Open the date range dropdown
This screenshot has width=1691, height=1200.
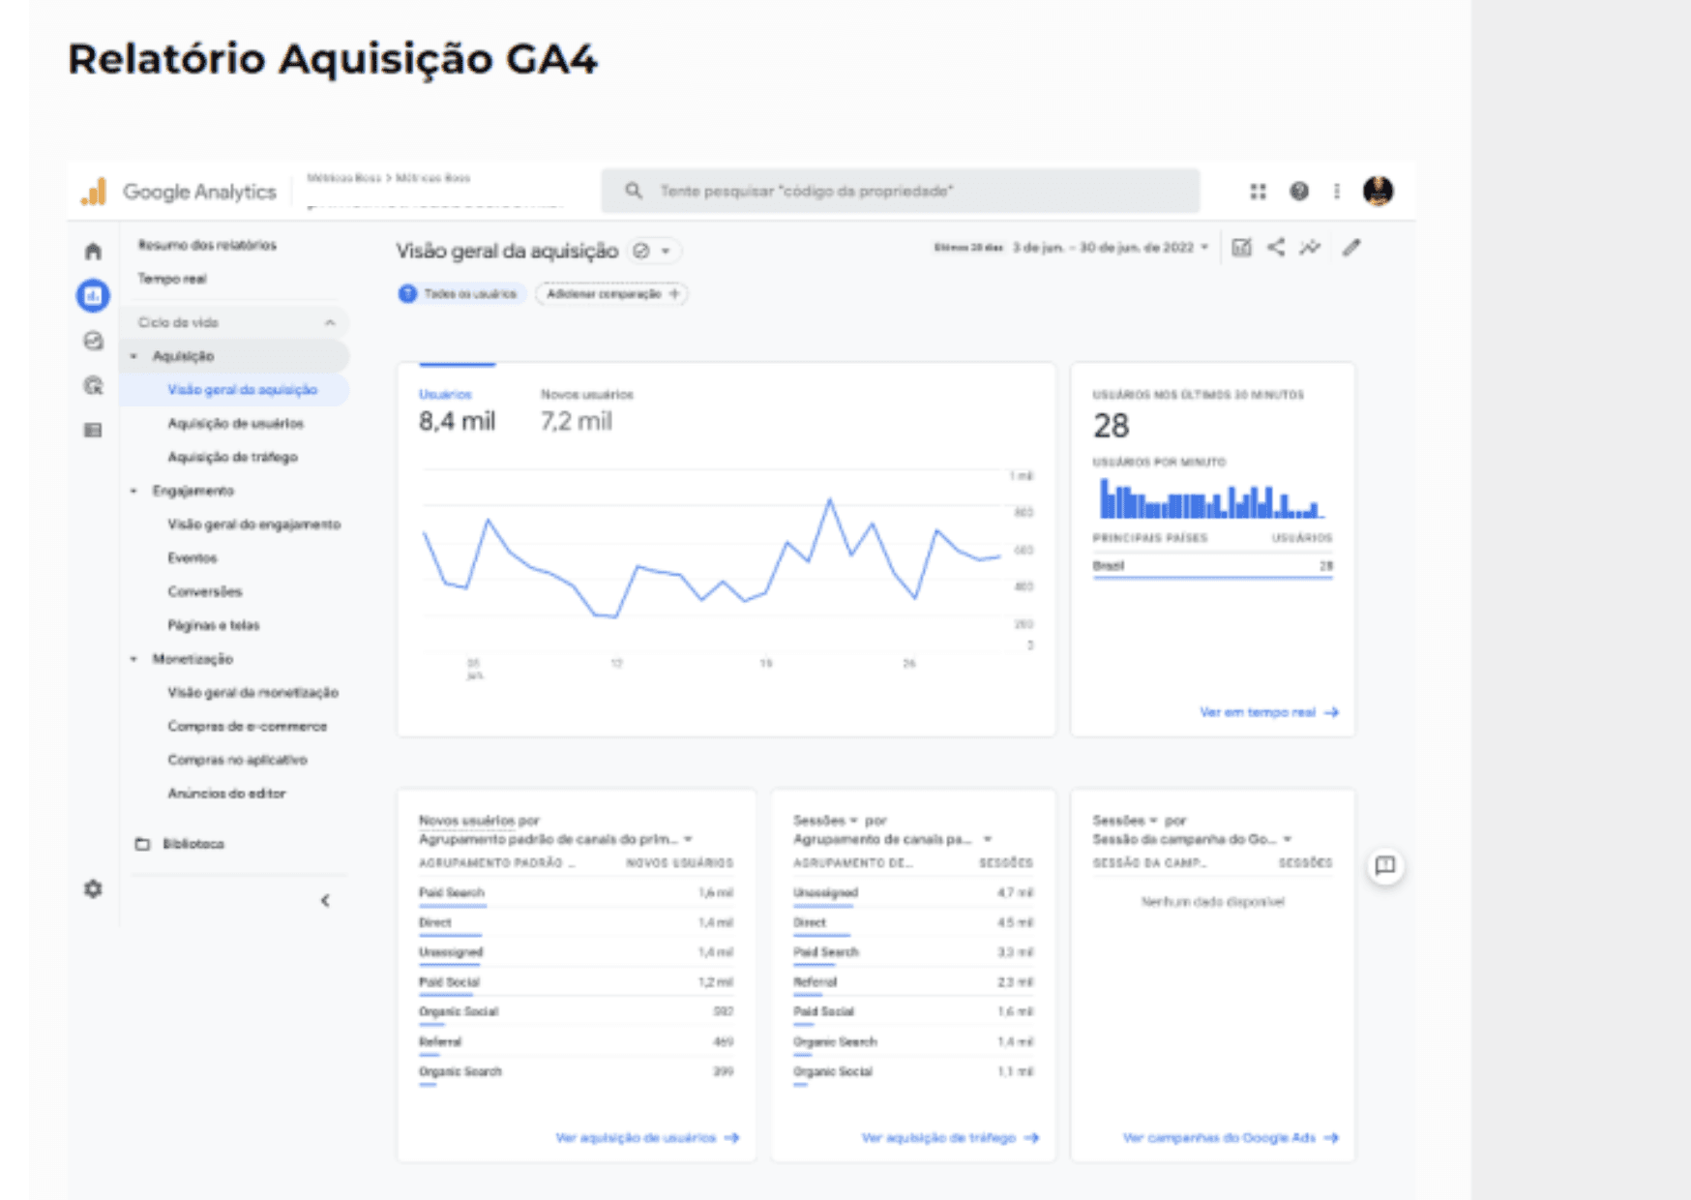pyautogui.click(x=1111, y=248)
